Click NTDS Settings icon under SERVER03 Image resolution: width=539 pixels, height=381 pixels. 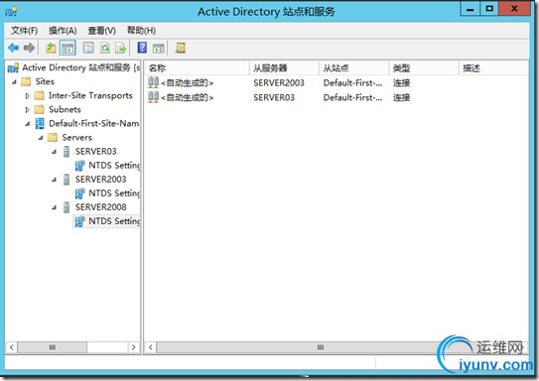tap(79, 166)
